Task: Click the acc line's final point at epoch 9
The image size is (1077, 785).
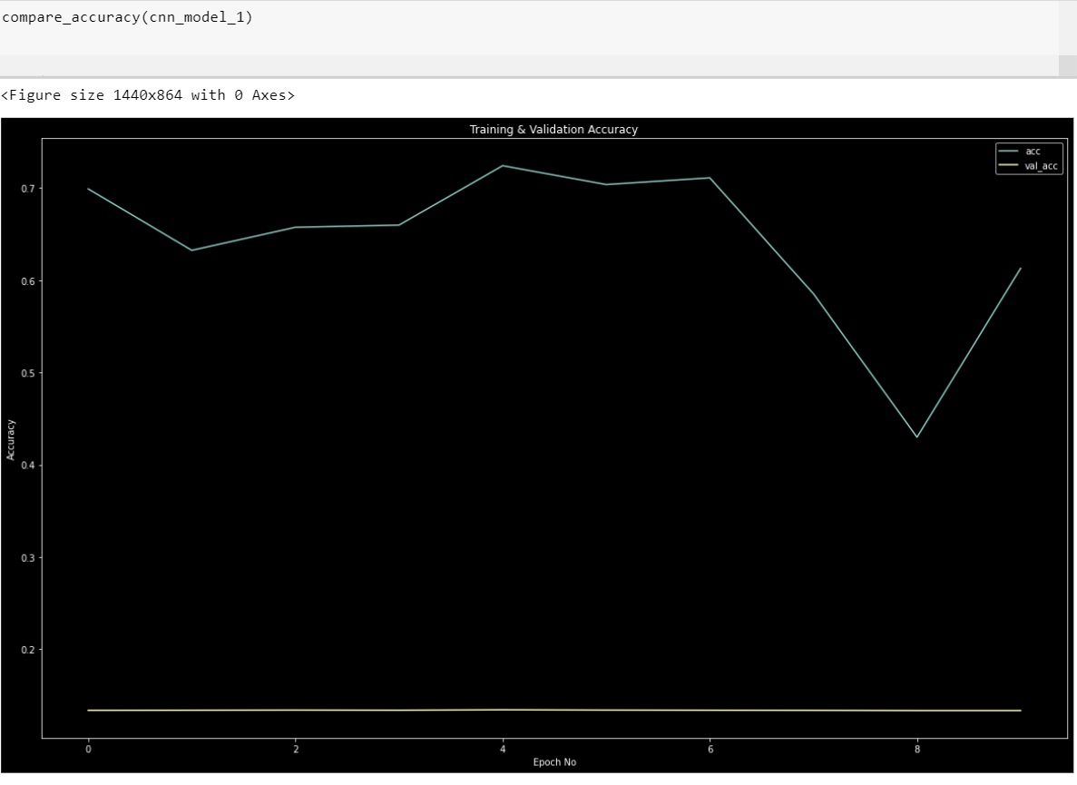Action: tap(1021, 268)
